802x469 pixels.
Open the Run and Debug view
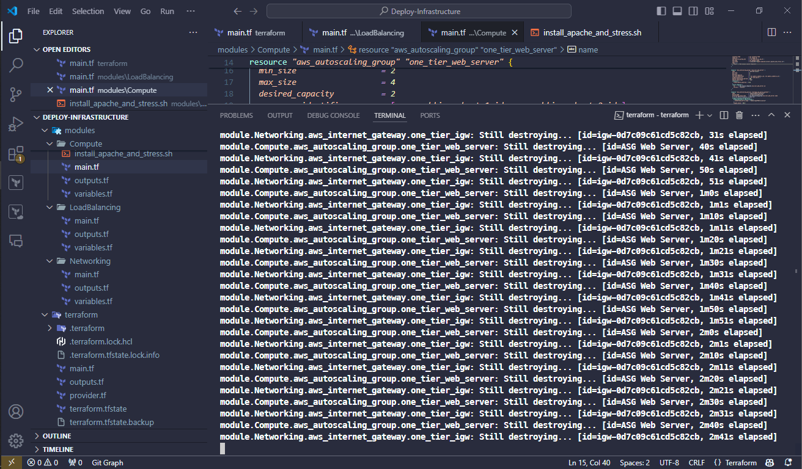click(16, 124)
